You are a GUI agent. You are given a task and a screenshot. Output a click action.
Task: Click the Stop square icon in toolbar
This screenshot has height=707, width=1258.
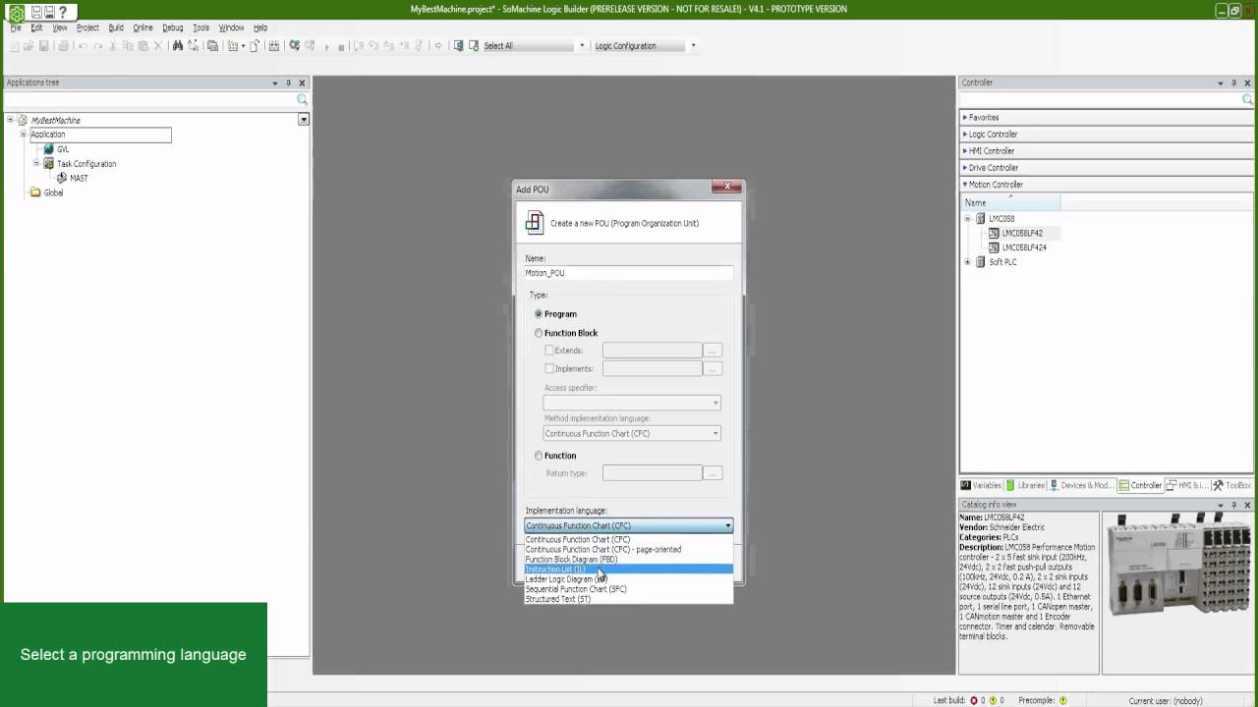(x=341, y=45)
